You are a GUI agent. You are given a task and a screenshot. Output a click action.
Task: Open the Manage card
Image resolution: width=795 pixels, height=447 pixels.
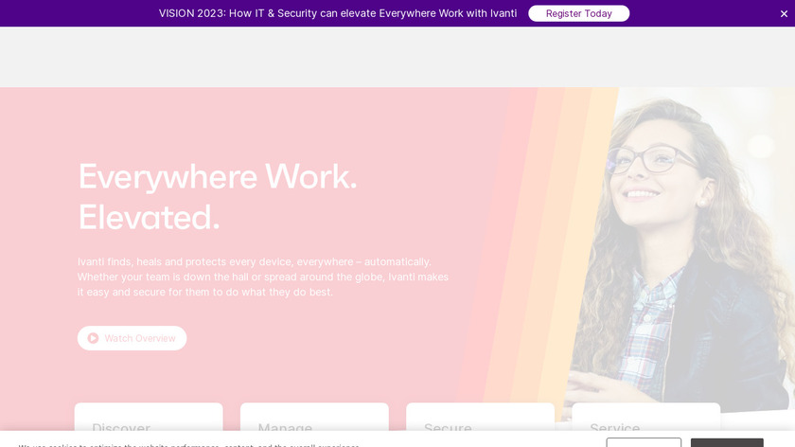click(314, 418)
